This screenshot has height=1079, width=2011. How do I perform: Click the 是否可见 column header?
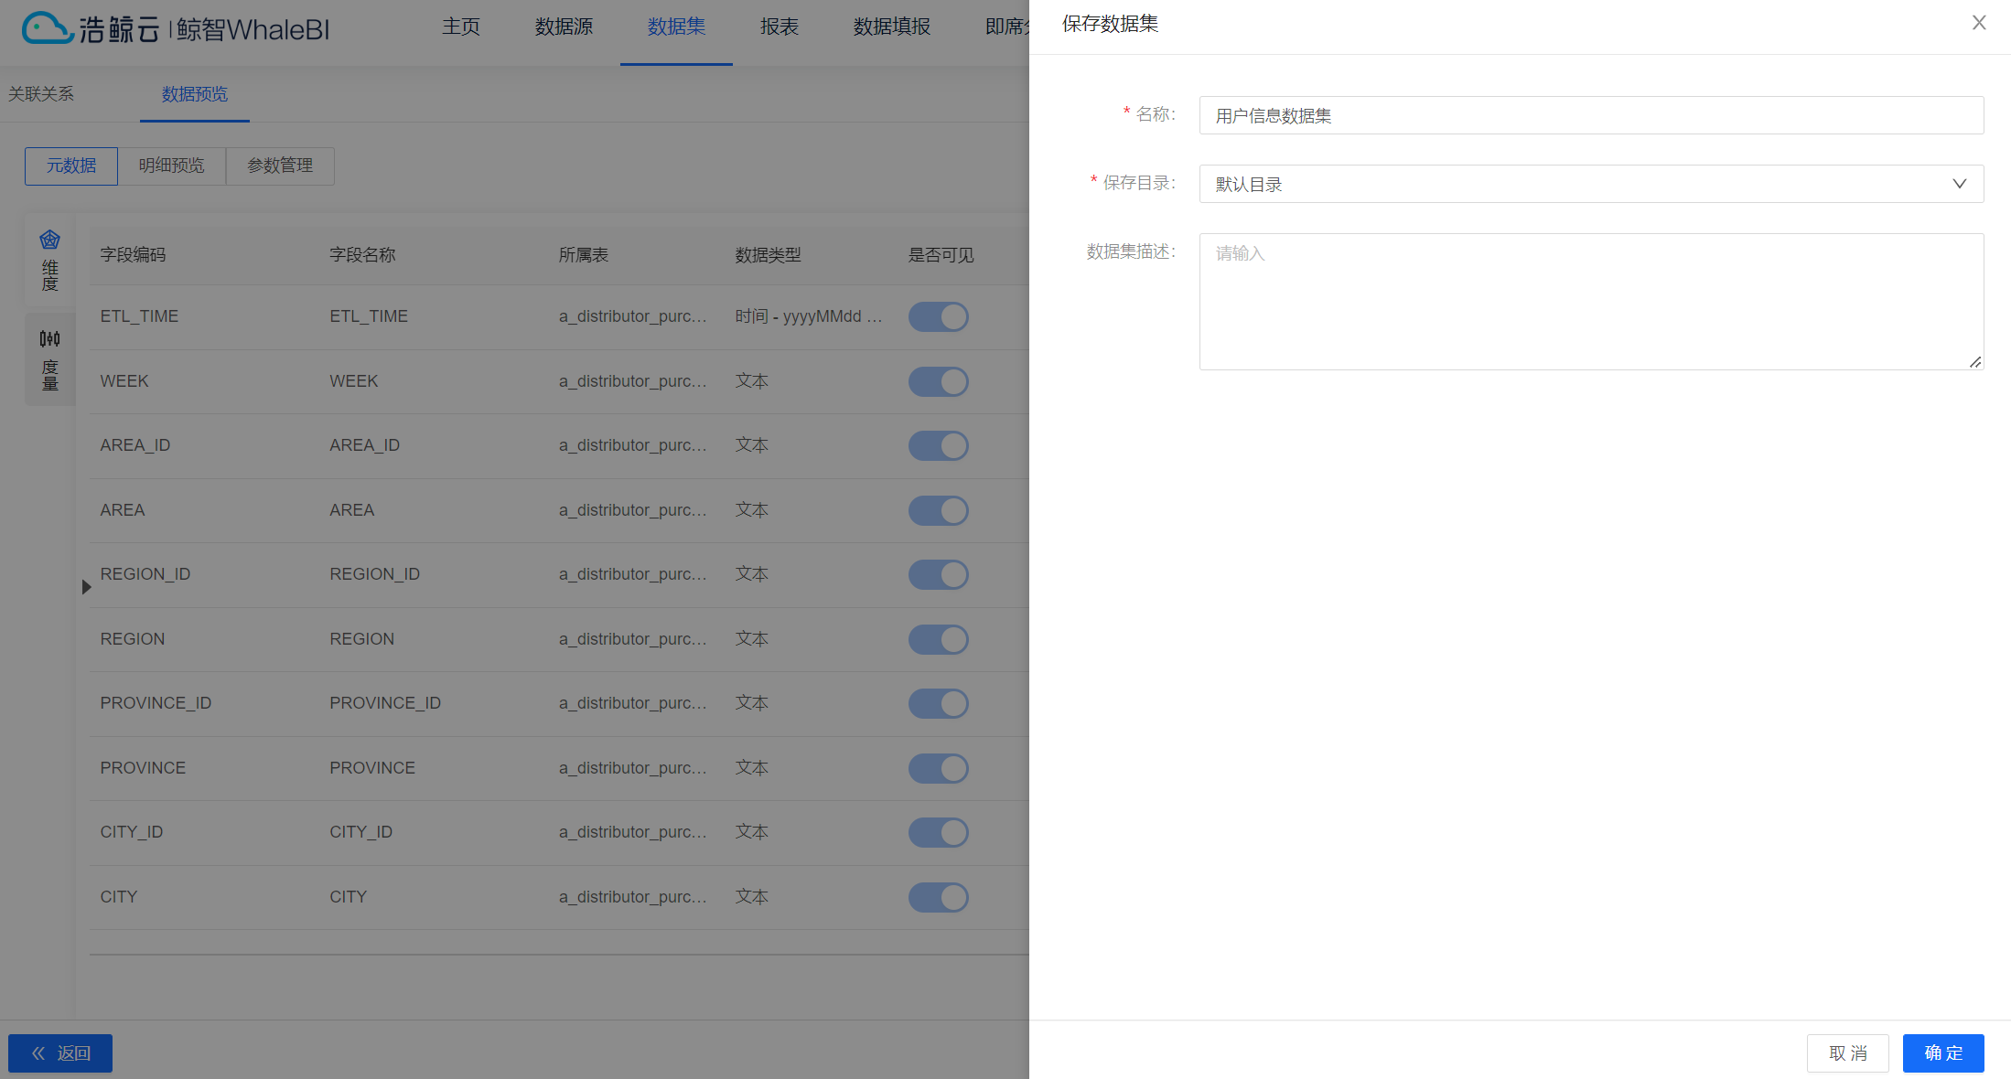941,255
